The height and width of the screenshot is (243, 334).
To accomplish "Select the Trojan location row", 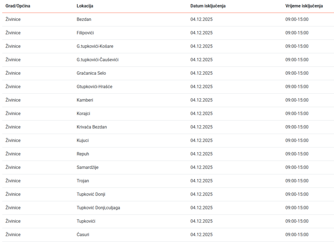I will click(83, 181).
